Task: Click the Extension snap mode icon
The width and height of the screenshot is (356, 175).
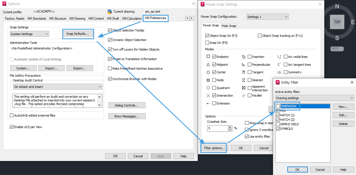Action: [x=208, y=103]
